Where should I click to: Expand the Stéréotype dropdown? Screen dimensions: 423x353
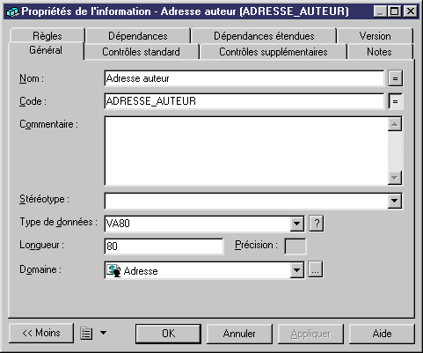[x=395, y=201]
